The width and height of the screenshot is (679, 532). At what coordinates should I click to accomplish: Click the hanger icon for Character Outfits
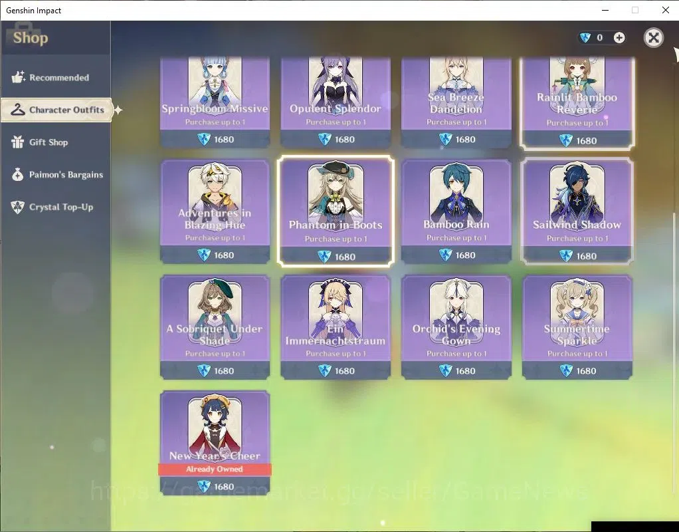coord(18,110)
